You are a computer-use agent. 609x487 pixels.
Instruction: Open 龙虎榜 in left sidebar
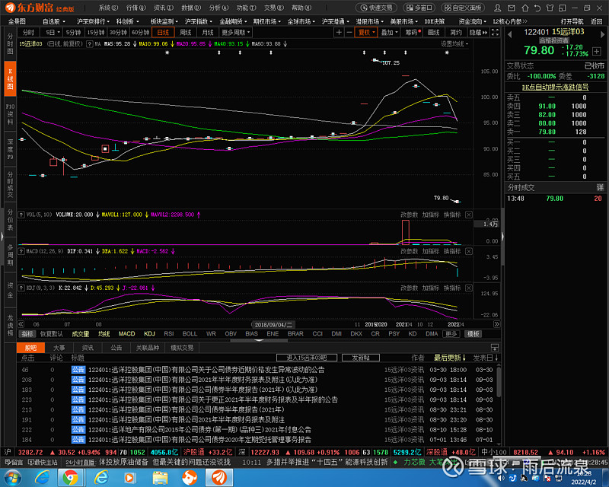pos(10,325)
